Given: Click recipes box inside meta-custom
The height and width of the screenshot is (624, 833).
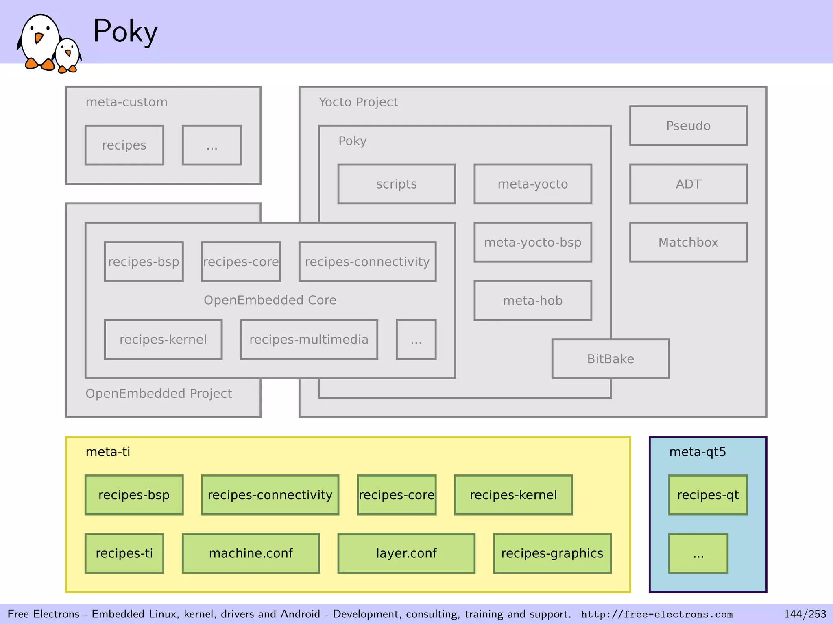Looking at the screenshot, I should click(124, 145).
